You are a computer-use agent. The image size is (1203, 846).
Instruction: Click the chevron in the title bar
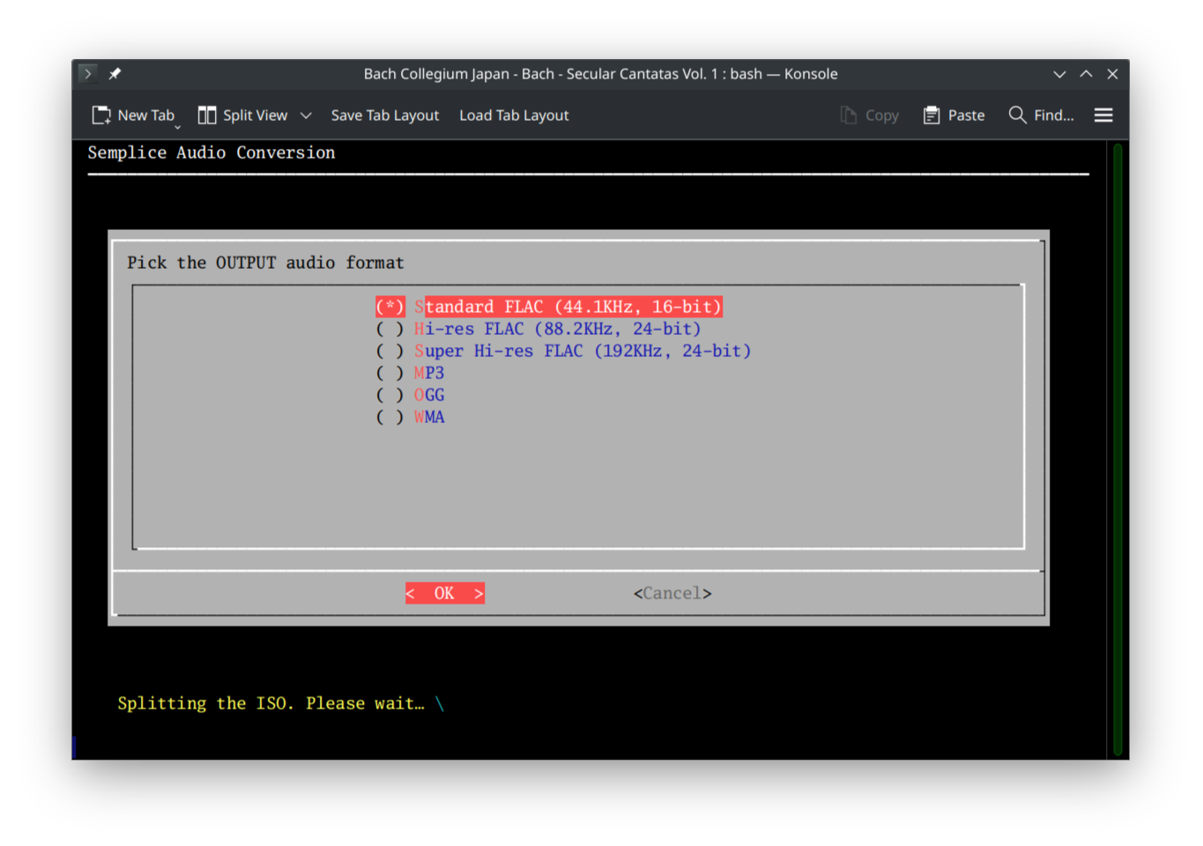tap(1059, 73)
